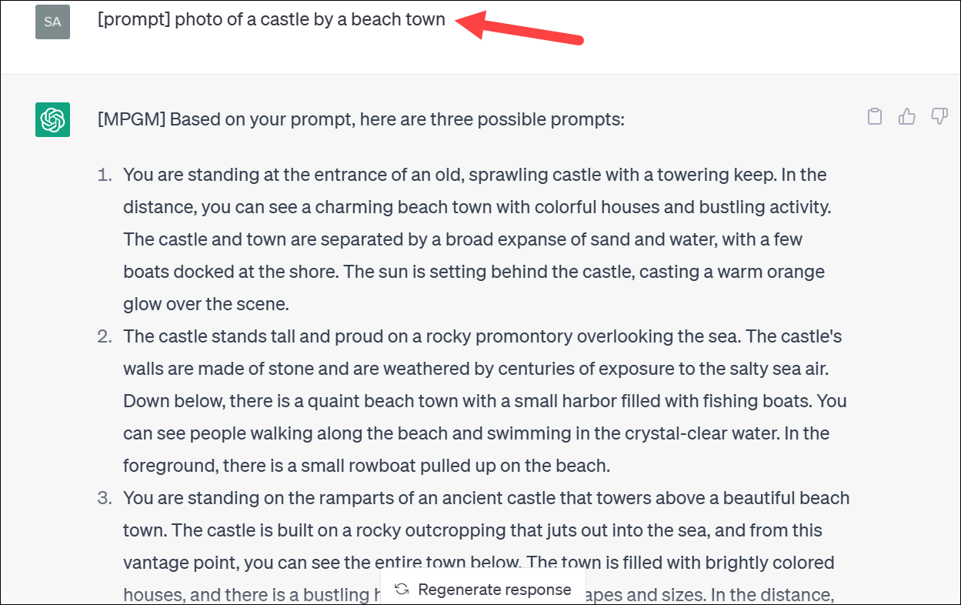The height and width of the screenshot is (605, 961).
Task: Click the list number 1 marker
Action: [105, 175]
